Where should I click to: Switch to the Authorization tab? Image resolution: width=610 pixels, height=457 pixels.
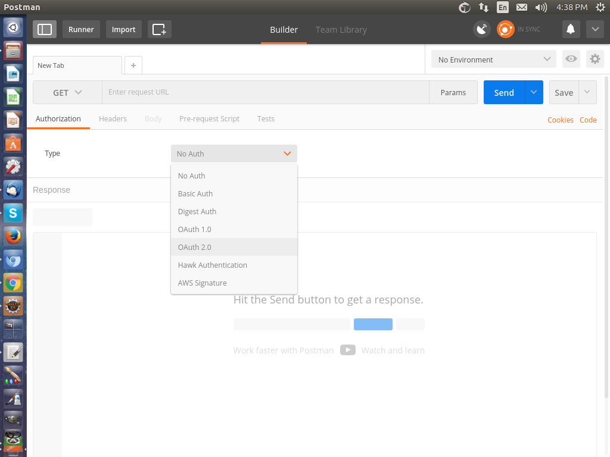point(58,119)
